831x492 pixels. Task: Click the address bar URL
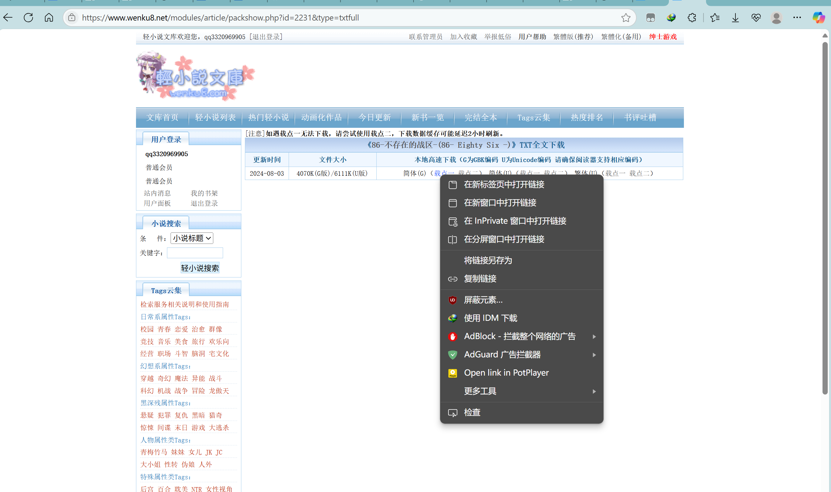[220, 18]
